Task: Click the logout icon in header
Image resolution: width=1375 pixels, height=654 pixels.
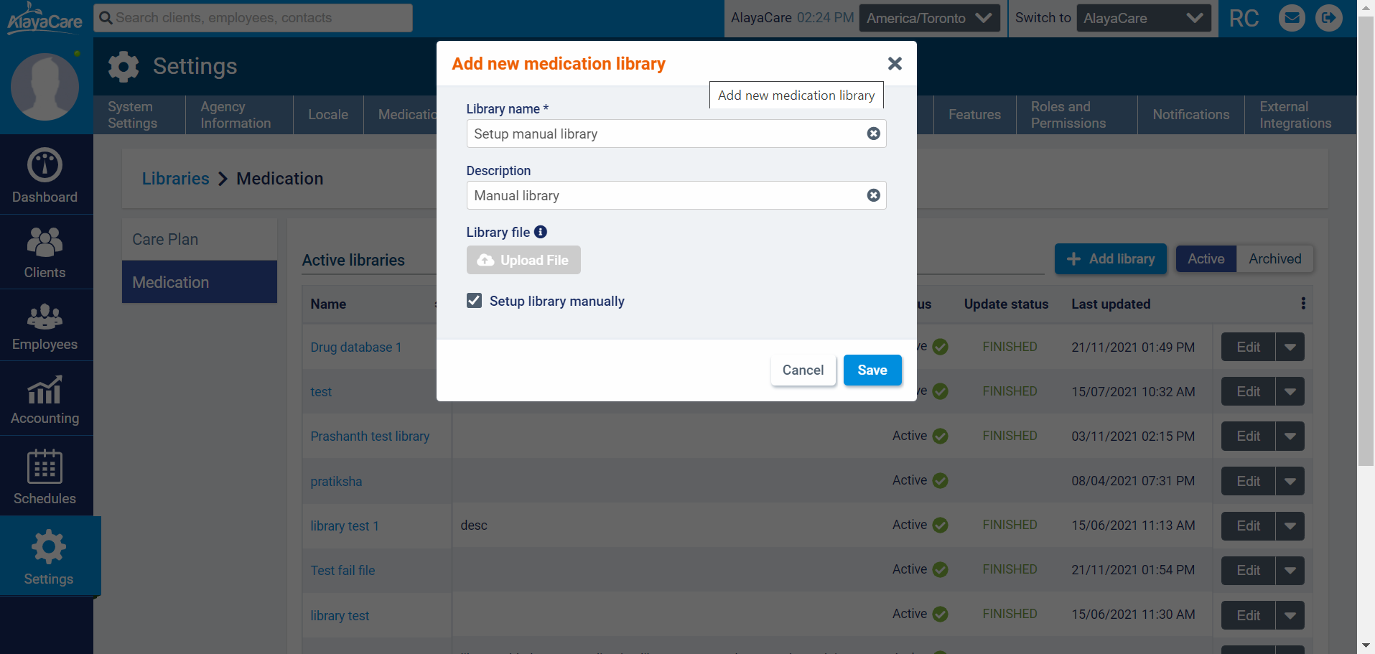Action: (x=1328, y=18)
